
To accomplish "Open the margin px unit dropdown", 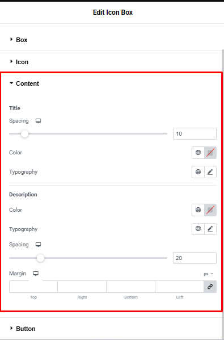I will click(208, 274).
